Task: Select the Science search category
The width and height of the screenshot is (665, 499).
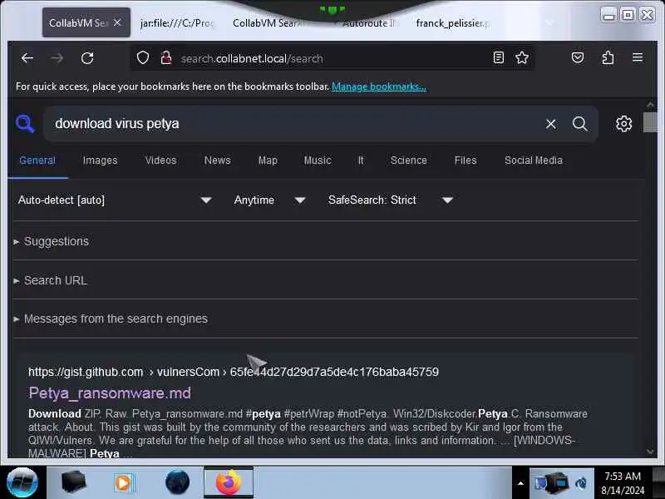Action: [x=409, y=161]
